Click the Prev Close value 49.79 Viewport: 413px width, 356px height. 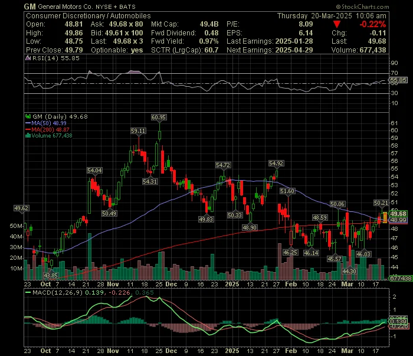pyautogui.click(x=74, y=50)
